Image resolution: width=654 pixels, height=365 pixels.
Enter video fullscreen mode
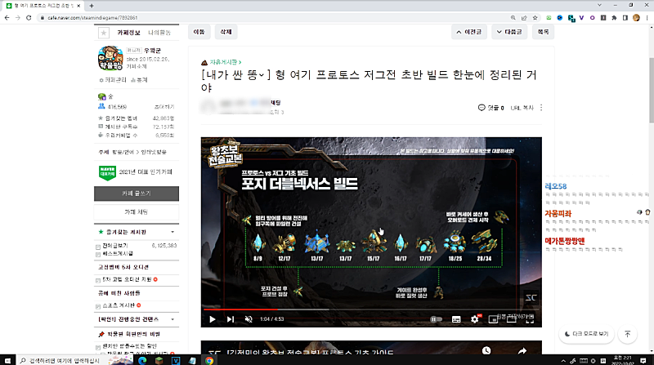[x=530, y=319]
